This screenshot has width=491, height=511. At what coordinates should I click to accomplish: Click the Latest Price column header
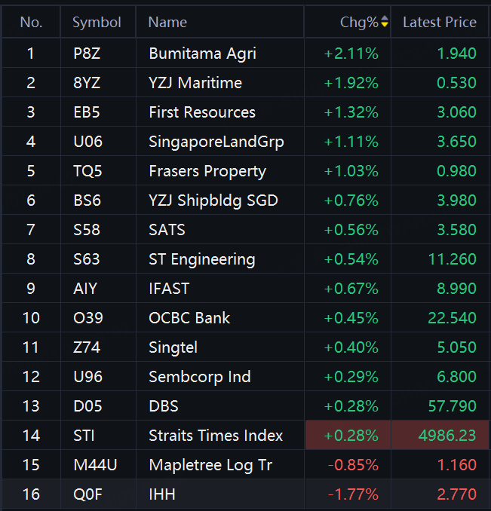(440, 22)
